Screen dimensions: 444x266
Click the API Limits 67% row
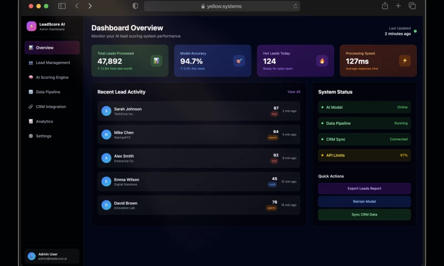[364, 155]
